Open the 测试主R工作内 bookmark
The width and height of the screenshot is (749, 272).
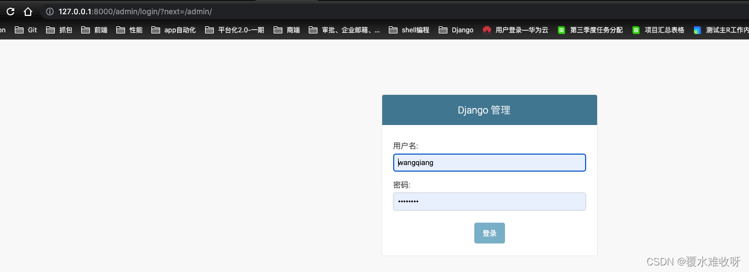[x=721, y=30]
